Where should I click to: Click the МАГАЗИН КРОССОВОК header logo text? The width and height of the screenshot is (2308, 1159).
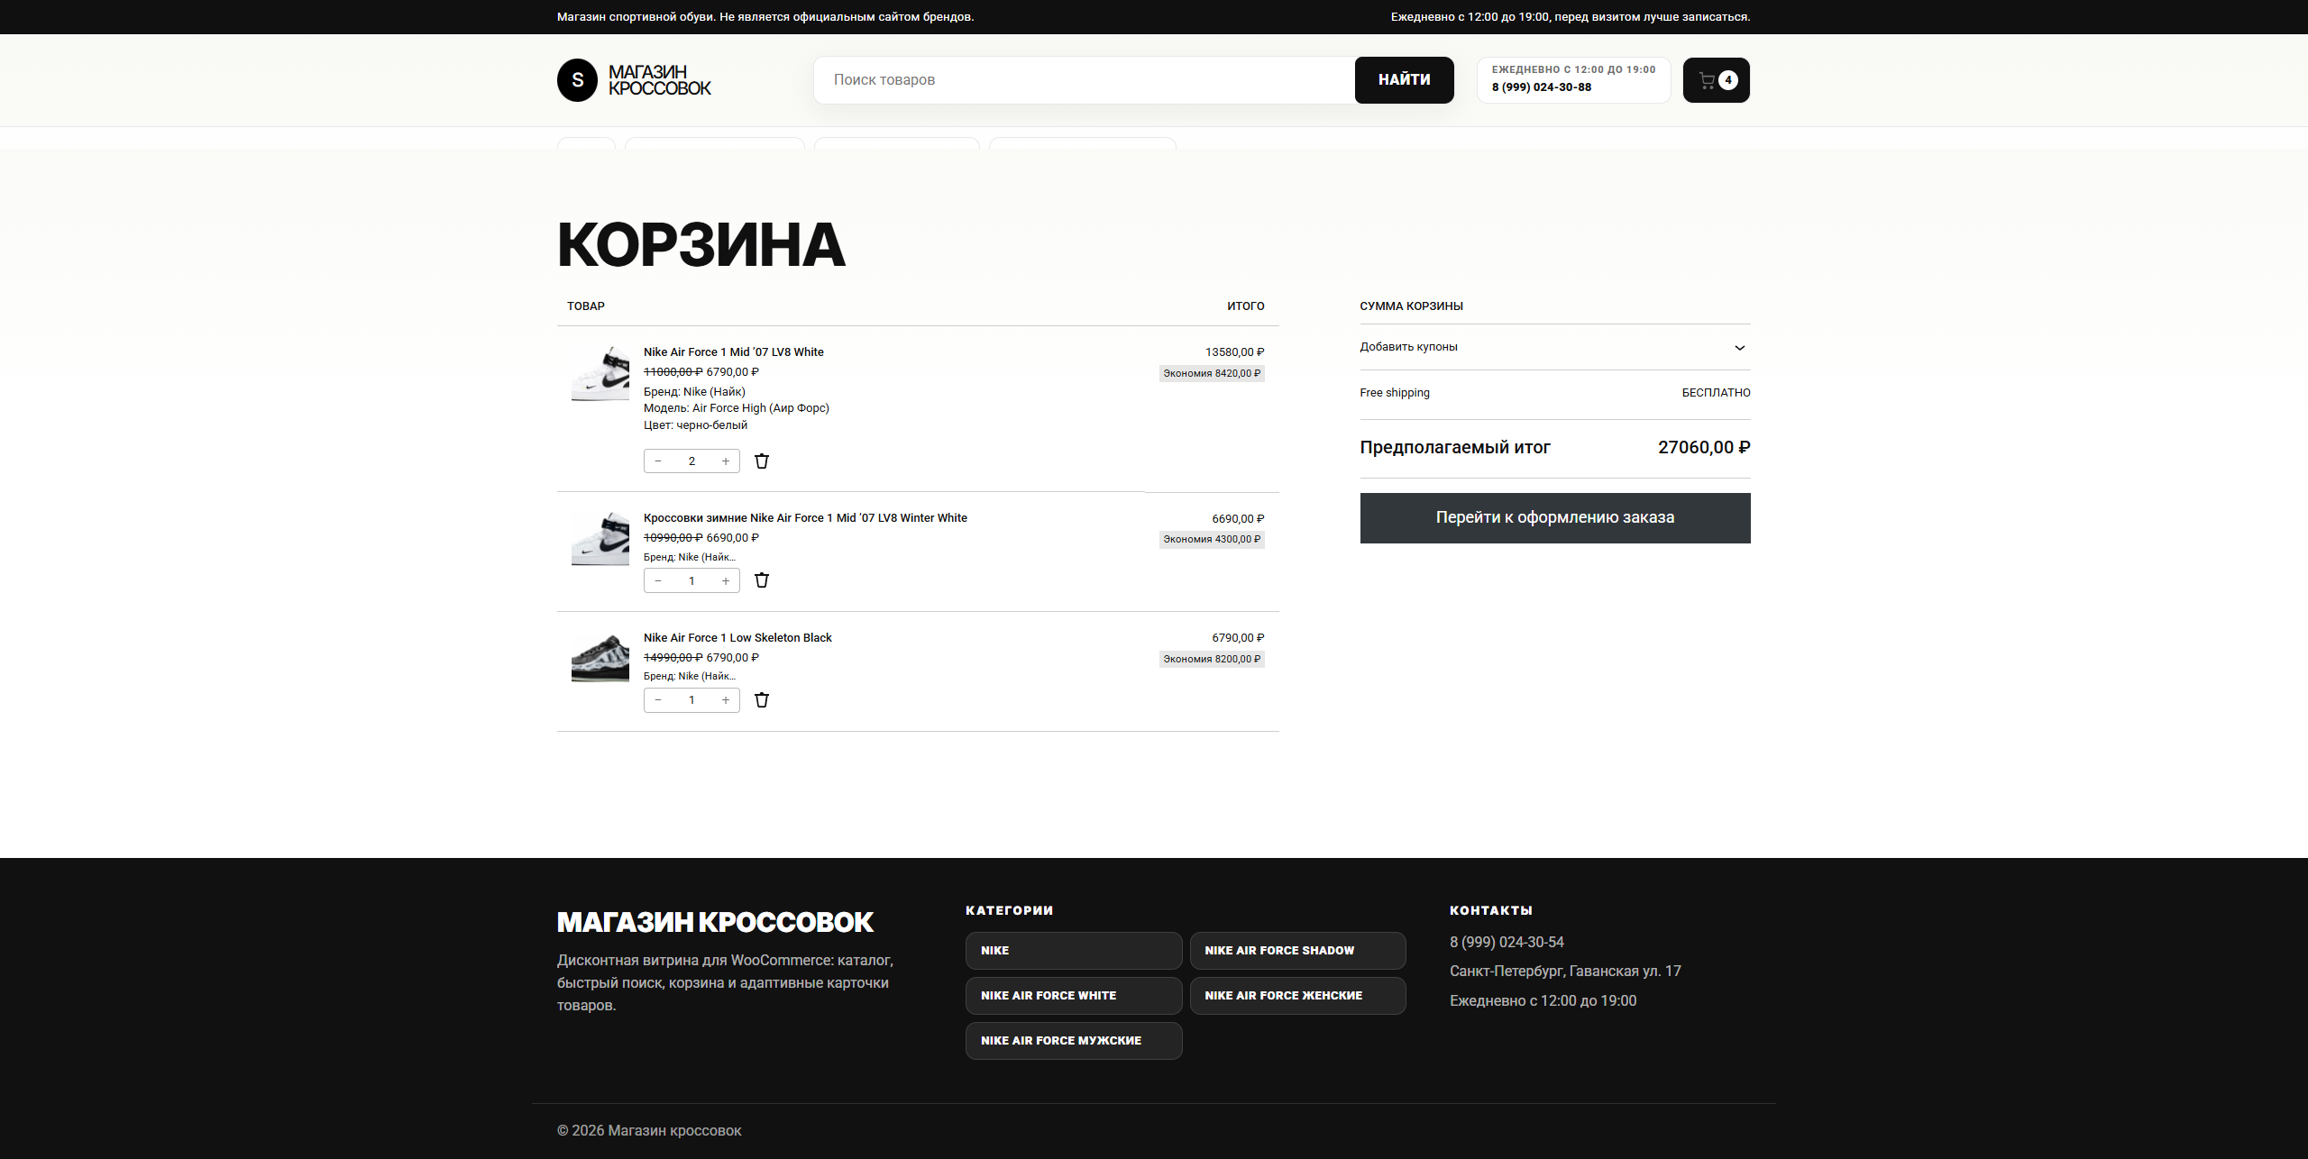tap(659, 80)
